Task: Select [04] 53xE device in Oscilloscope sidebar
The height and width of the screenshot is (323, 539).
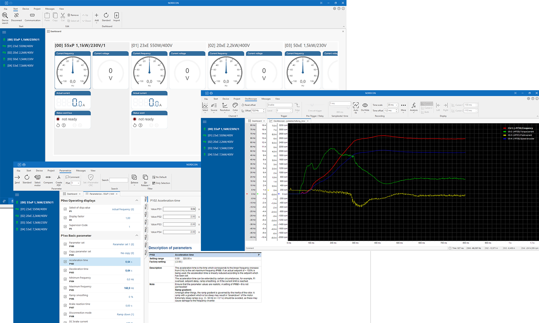Action: coord(220,155)
